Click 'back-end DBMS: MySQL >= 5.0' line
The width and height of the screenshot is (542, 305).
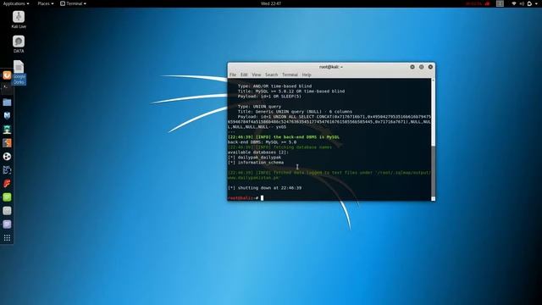point(262,142)
